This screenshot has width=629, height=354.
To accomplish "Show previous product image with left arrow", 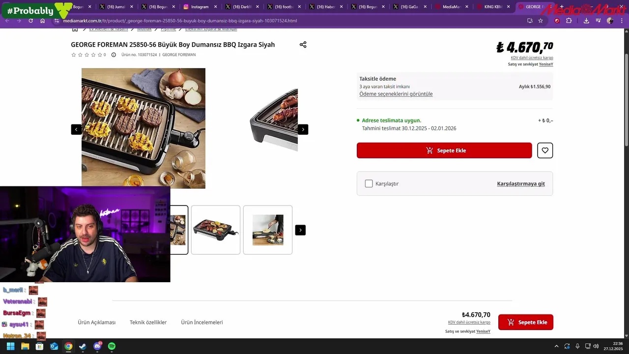I will 76,129.
